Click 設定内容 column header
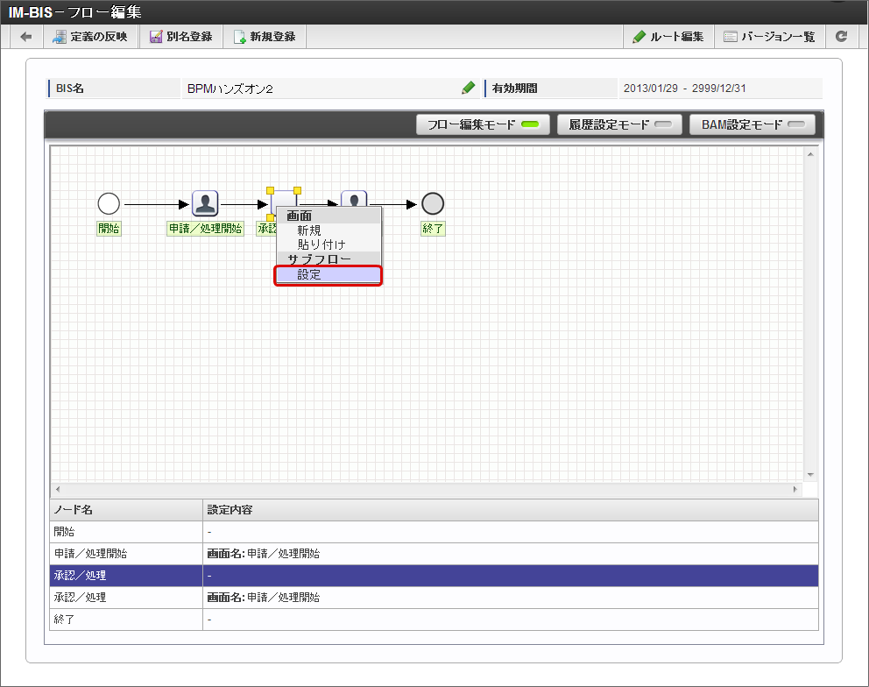869x687 pixels. (x=511, y=510)
